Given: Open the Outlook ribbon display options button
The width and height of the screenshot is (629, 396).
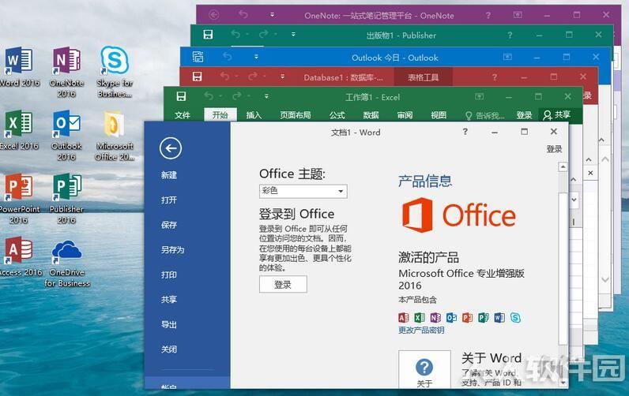Looking at the screenshot, I should coord(507,58).
